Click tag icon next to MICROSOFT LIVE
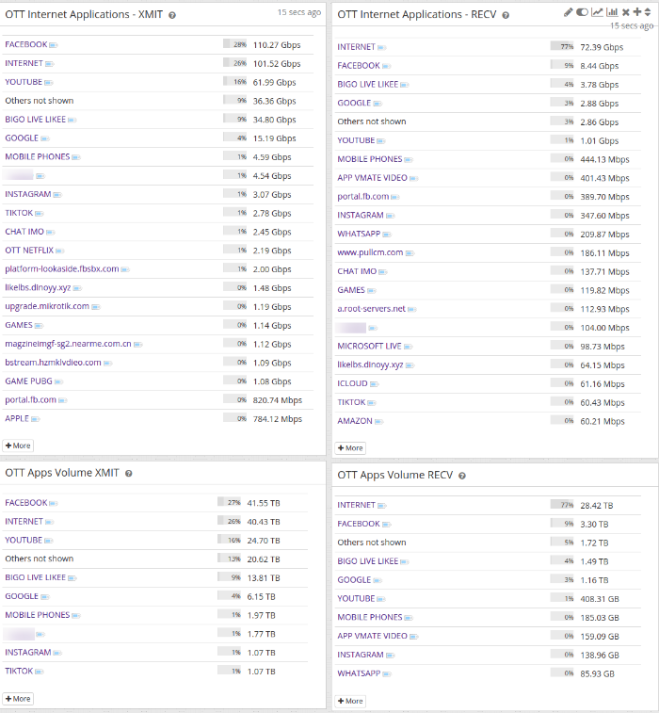659x713 pixels. coord(409,347)
